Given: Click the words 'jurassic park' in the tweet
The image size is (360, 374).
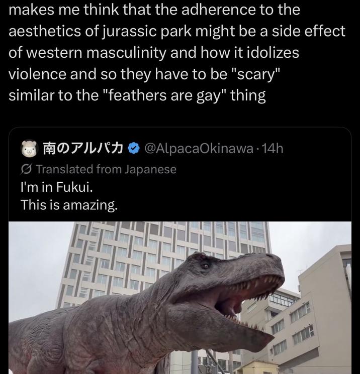Looking at the screenshot, I should click(x=147, y=31).
